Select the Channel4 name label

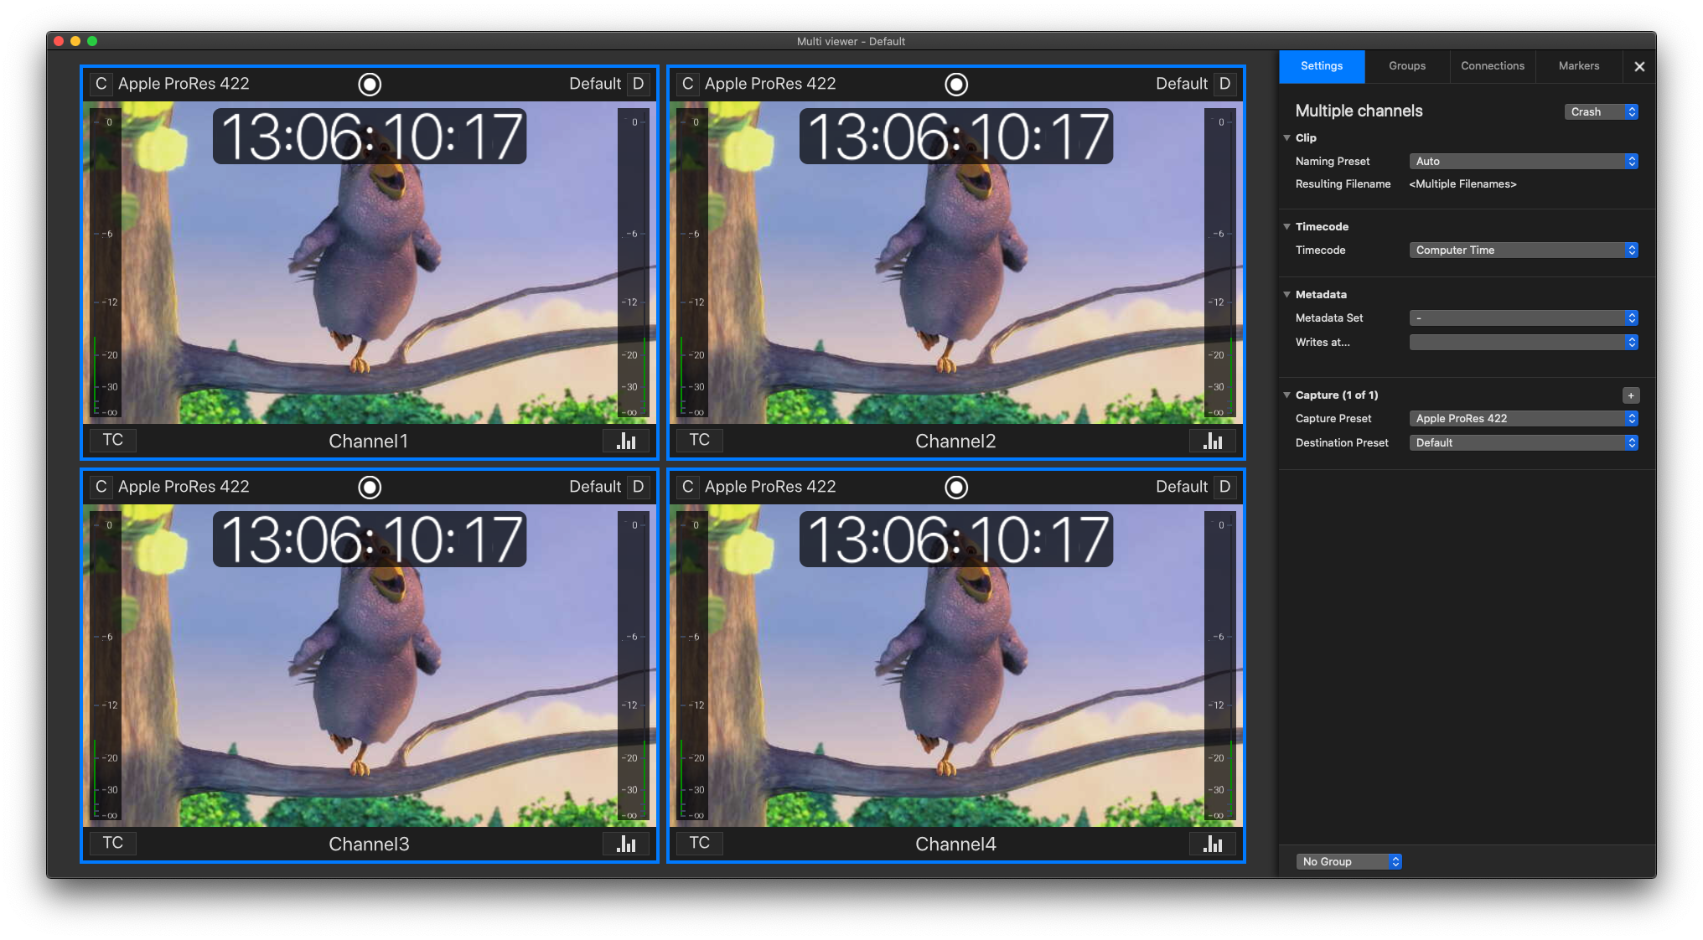(x=955, y=844)
